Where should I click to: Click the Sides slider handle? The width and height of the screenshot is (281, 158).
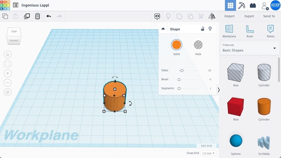coord(182,70)
